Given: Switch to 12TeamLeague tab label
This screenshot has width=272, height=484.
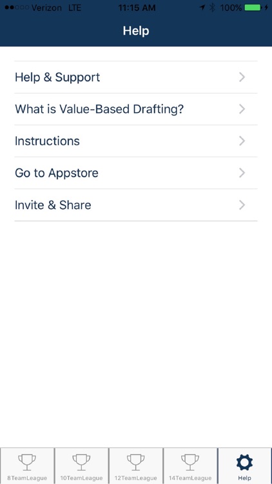Looking at the screenshot, I should point(136,478).
